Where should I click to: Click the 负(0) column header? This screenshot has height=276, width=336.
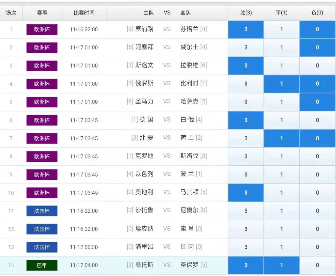point(317,13)
